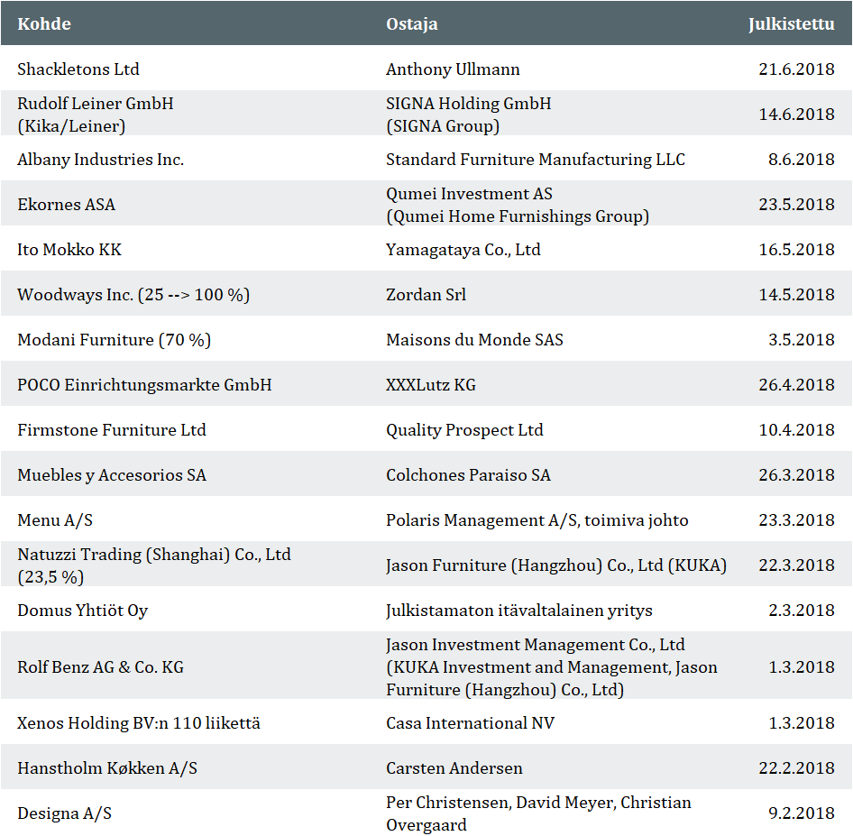This screenshot has height=836, width=853.
Task: Click the Xenos Holding row date 1.3.2018
Action: [x=802, y=723]
